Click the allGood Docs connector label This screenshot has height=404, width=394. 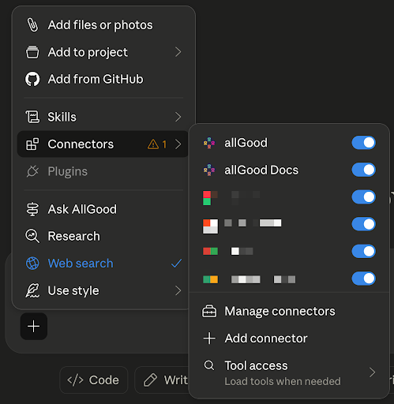pyautogui.click(x=261, y=170)
